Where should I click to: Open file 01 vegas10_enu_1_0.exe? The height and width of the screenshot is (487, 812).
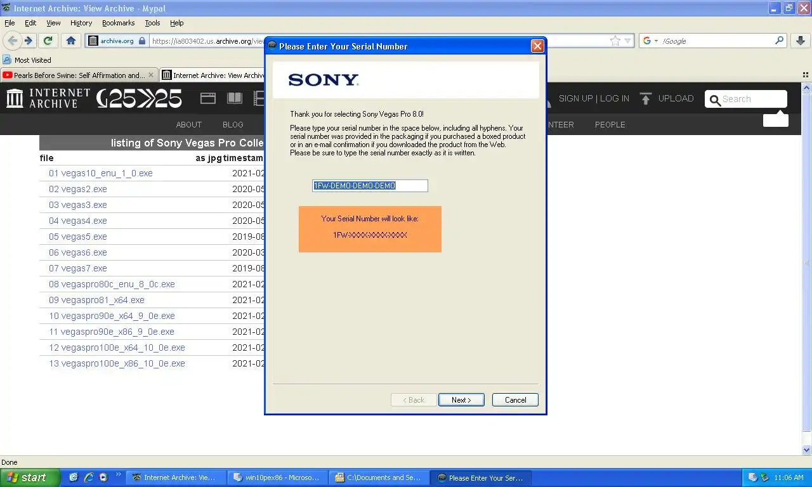(x=101, y=173)
